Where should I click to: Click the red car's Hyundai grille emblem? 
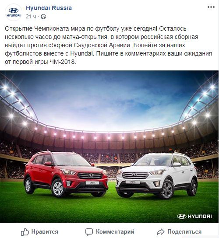pos(92,175)
